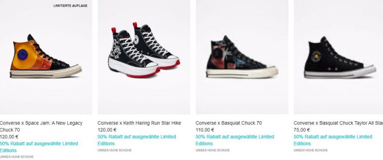Viewport: 383px width, 160px height.
Task: Click the 110,00 € price of Basquiat Chuck 70
Action: point(205,130)
